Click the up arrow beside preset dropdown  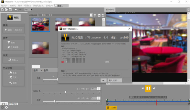pos(95,15)
